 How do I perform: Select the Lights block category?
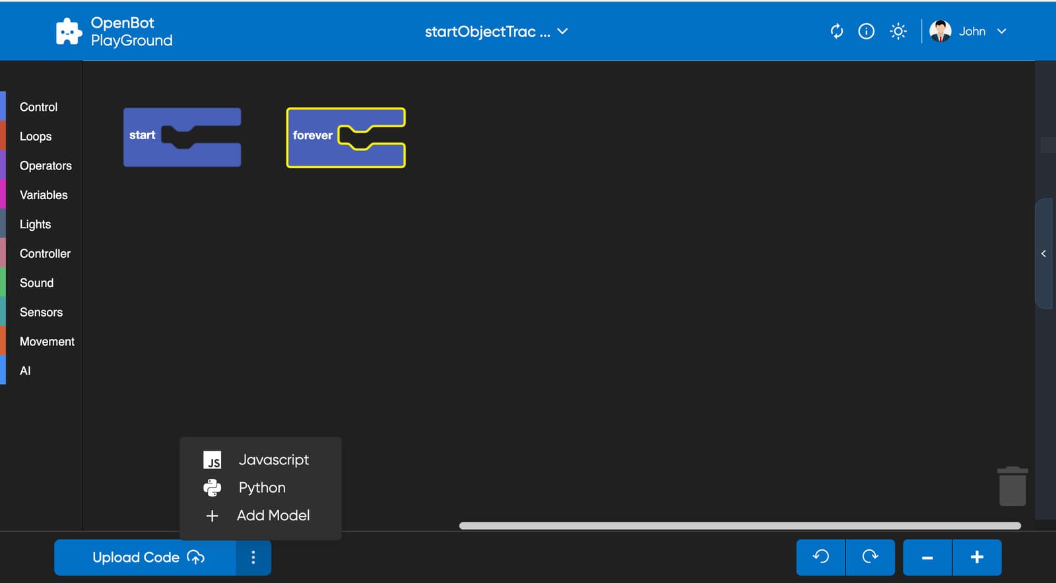(x=36, y=224)
